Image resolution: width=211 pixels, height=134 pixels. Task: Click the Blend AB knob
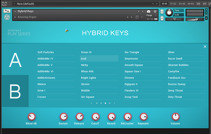pyautogui.click(x=32, y=117)
